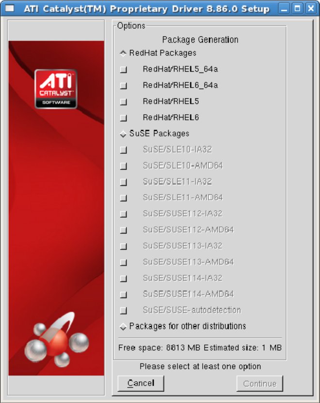Click the Continue button
The width and height of the screenshot is (320, 403).
[260, 384]
